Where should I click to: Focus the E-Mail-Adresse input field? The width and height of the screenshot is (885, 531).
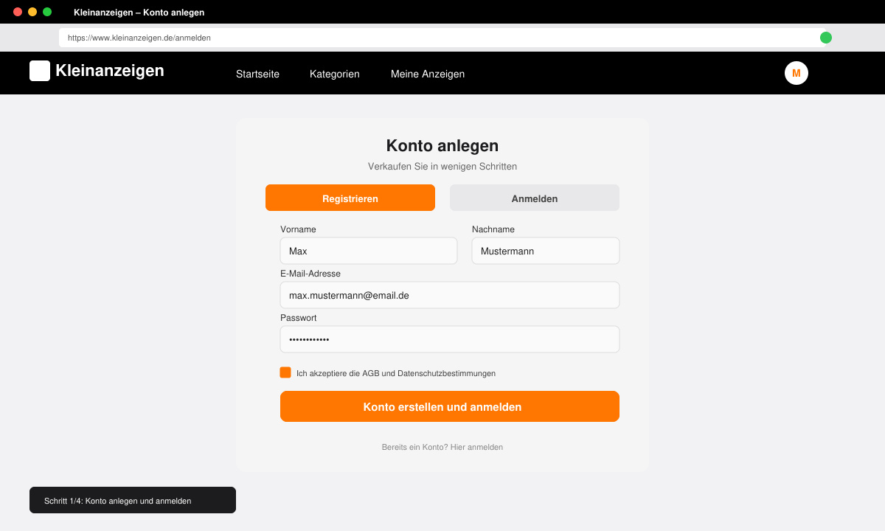(x=450, y=295)
